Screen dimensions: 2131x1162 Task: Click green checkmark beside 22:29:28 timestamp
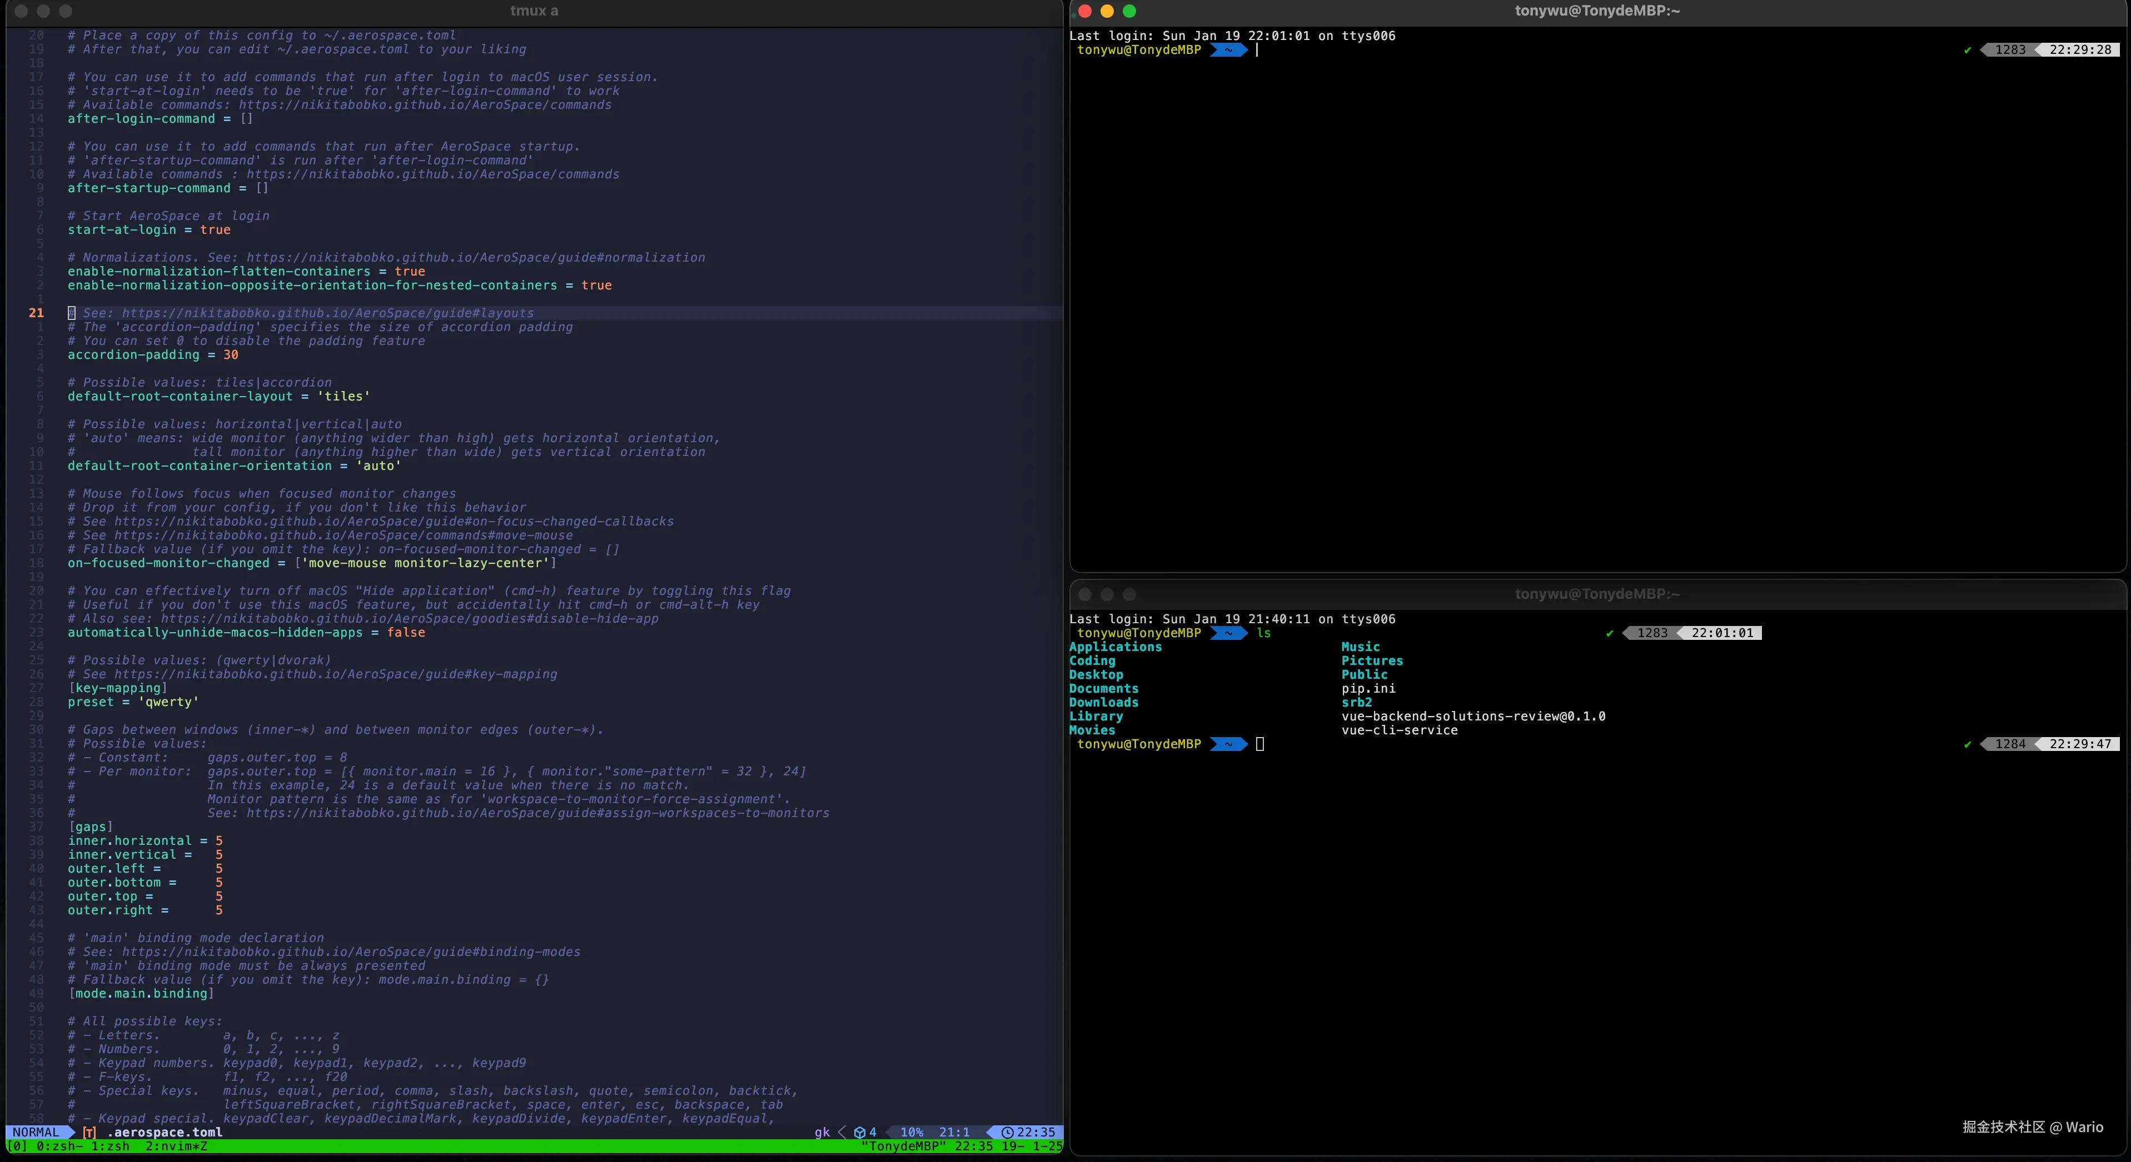1967,51
